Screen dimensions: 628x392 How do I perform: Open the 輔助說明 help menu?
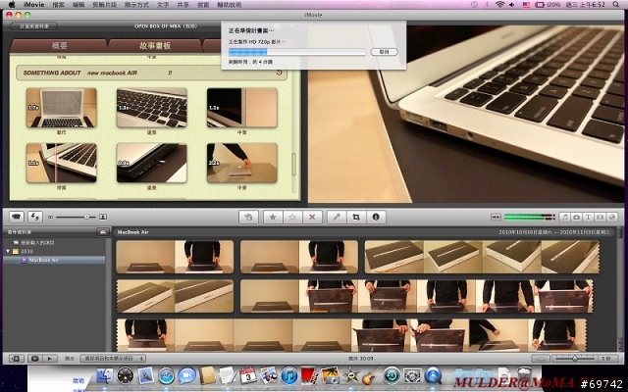230,5
